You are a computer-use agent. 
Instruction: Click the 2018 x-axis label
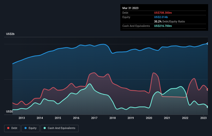pos(113,118)
